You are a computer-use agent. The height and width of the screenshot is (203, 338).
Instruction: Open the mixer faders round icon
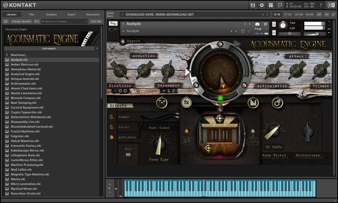(x=162, y=102)
